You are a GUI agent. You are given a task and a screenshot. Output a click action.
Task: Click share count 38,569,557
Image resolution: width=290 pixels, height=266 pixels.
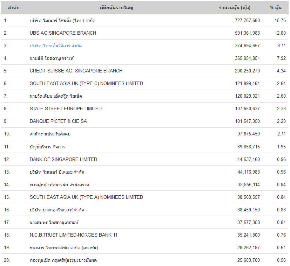(x=249, y=197)
